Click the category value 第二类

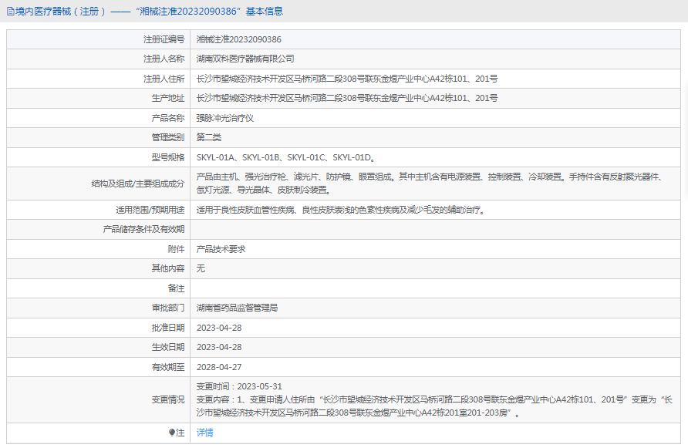tap(208, 137)
